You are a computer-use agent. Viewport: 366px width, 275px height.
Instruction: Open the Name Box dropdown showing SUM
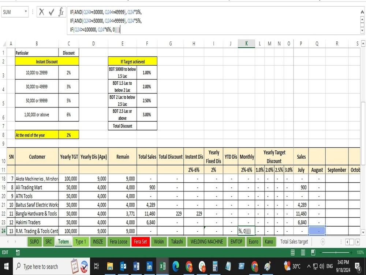[26, 11]
